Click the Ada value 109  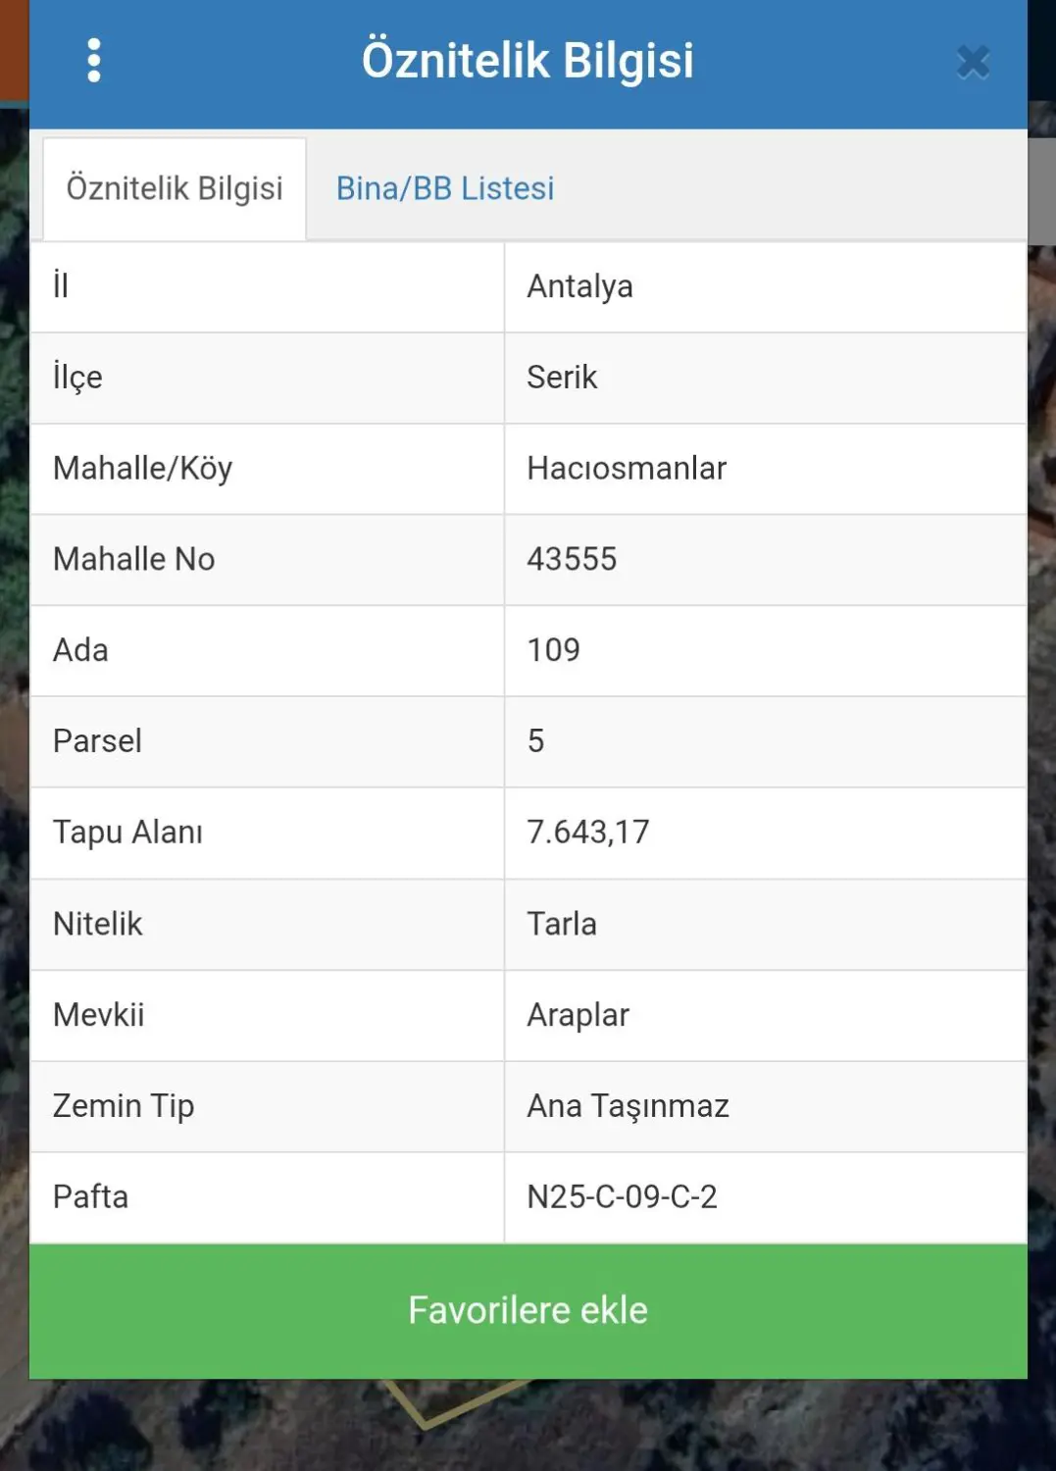point(554,650)
